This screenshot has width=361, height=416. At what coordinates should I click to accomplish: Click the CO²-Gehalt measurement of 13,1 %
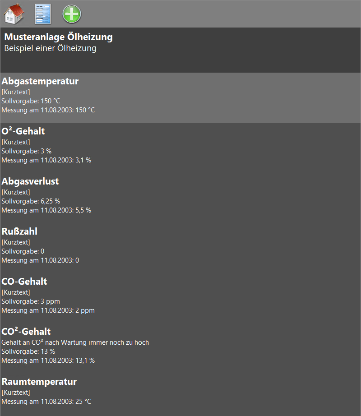[48, 361]
